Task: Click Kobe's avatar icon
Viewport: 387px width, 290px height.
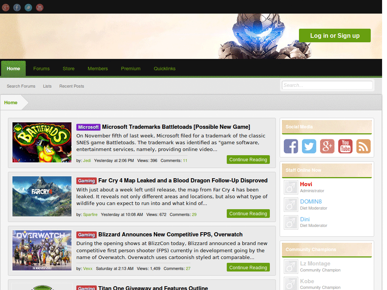Action: coord(291,284)
